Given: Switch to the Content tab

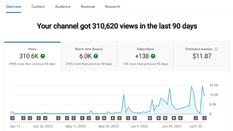Looking at the screenshot, I should point(38,6).
